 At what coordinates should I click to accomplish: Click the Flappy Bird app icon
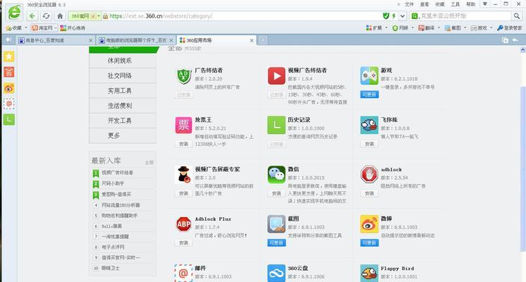pos(369,273)
